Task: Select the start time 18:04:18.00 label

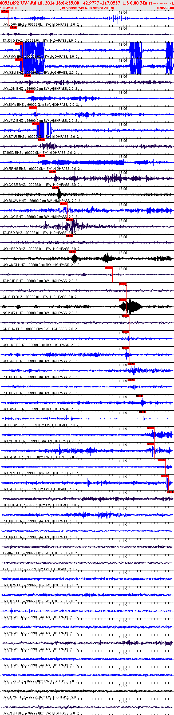Action: (x=9, y=8)
